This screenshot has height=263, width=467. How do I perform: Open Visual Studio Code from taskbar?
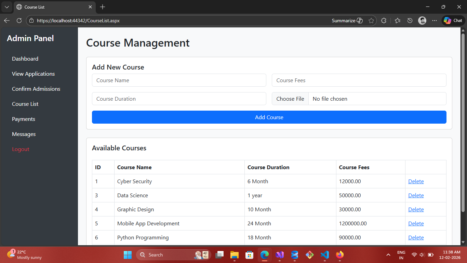click(324, 255)
